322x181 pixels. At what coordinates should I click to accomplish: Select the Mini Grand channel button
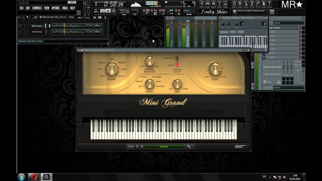tap(37, 26)
